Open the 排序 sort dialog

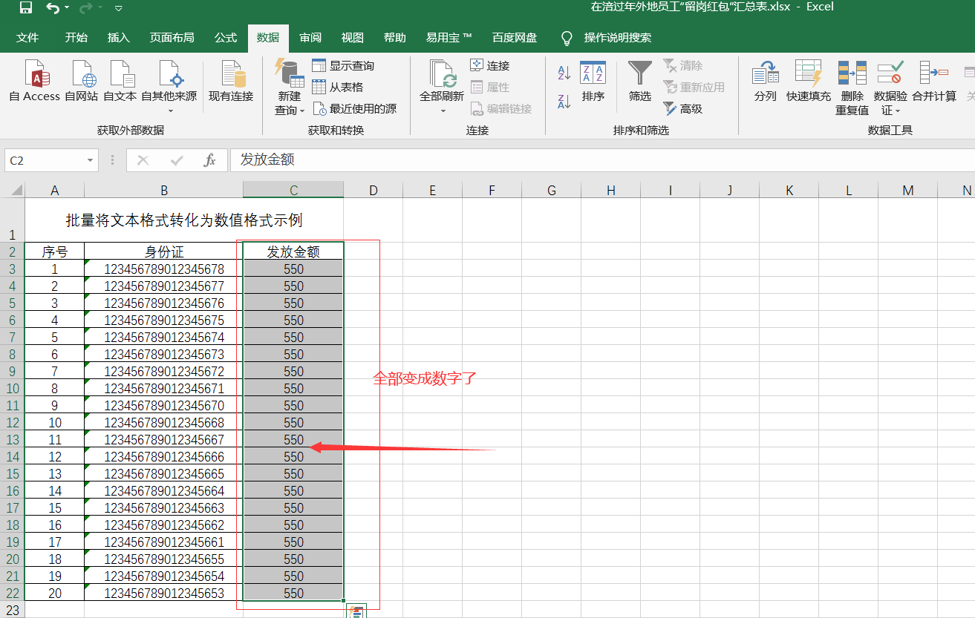pyautogui.click(x=593, y=82)
